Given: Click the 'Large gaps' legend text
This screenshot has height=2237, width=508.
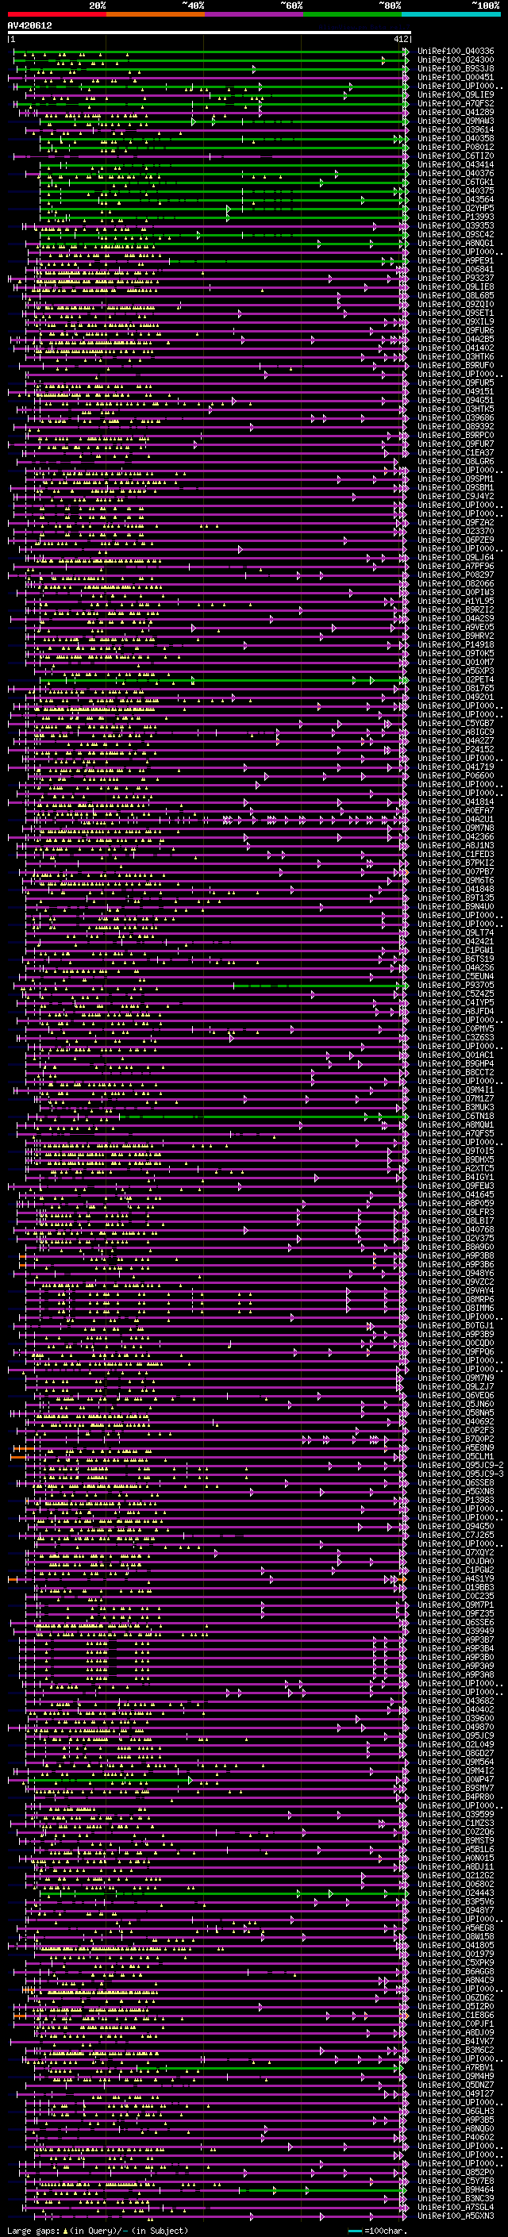Looking at the screenshot, I should pyautogui.click(x=34, y=2231).
